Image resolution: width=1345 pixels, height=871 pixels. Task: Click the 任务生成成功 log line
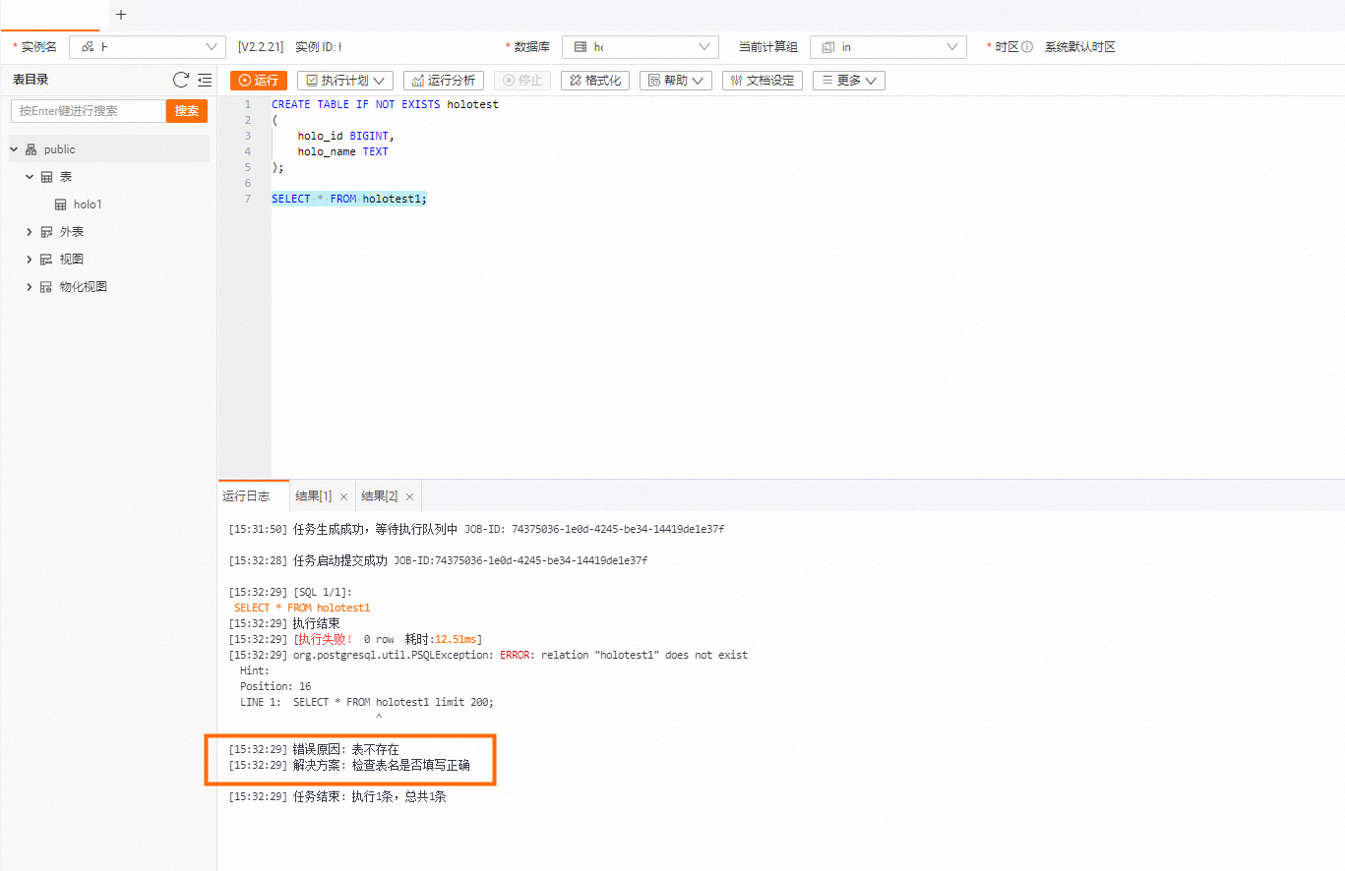(x=476, y=529)
